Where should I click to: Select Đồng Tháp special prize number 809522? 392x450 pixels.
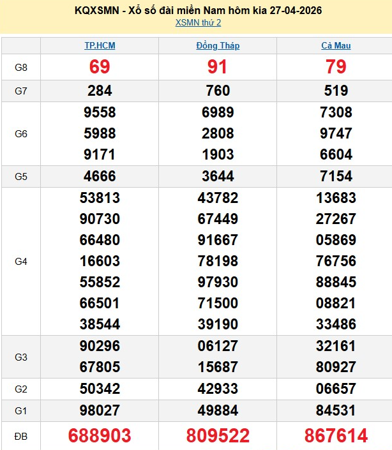pyautogui.click(x=218, y=436)
